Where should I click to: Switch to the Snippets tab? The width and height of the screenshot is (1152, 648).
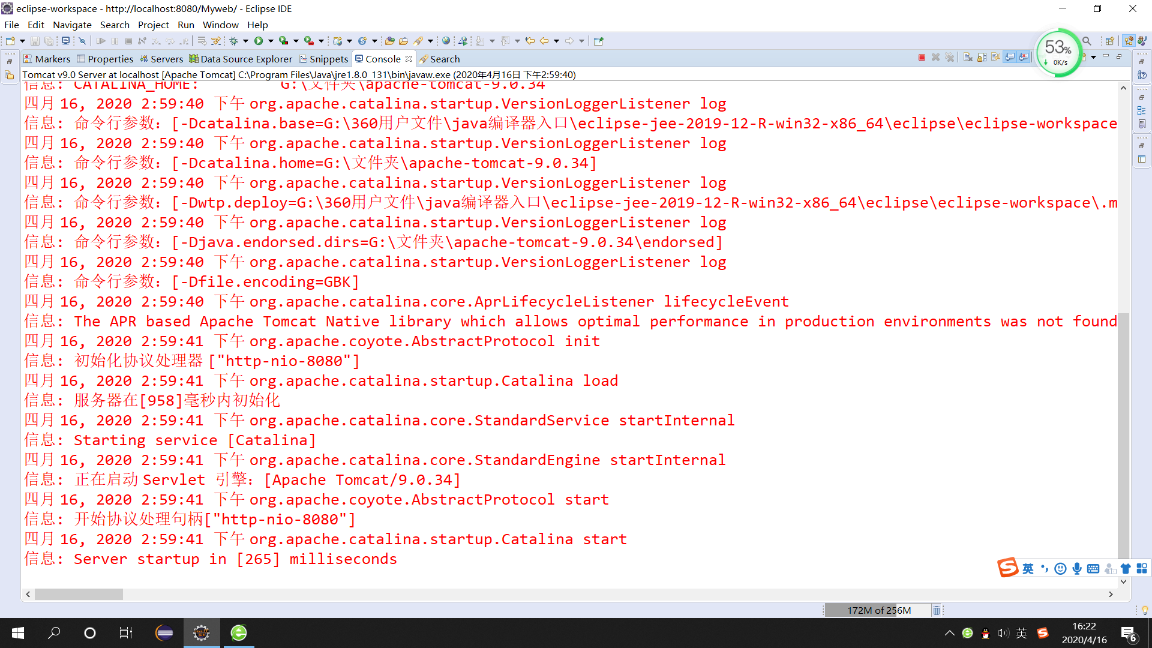coord(324,59)
